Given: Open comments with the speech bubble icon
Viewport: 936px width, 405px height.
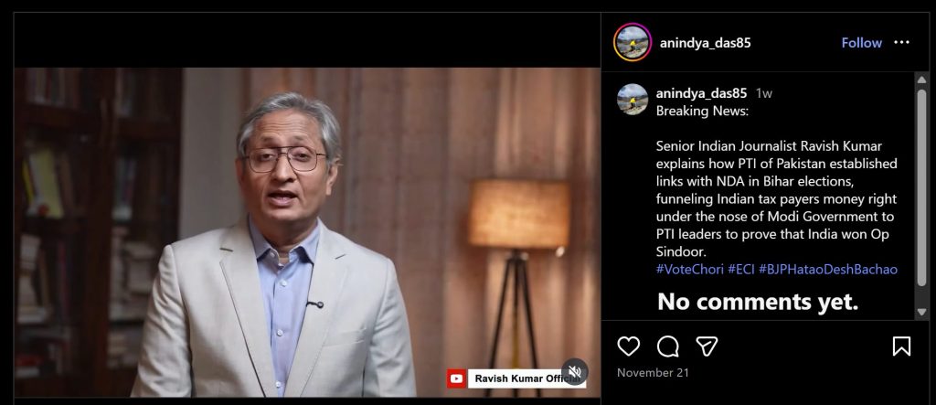Looking at the screenshot, I should pyautogui.click(x=668, y=346).
